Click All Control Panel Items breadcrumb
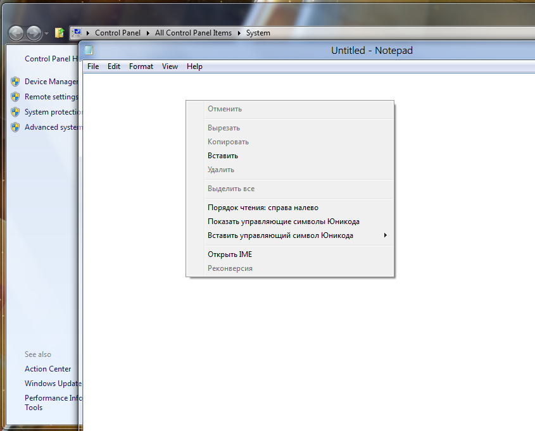The width and height of the screenshot is (535, 431). (193, 33)
